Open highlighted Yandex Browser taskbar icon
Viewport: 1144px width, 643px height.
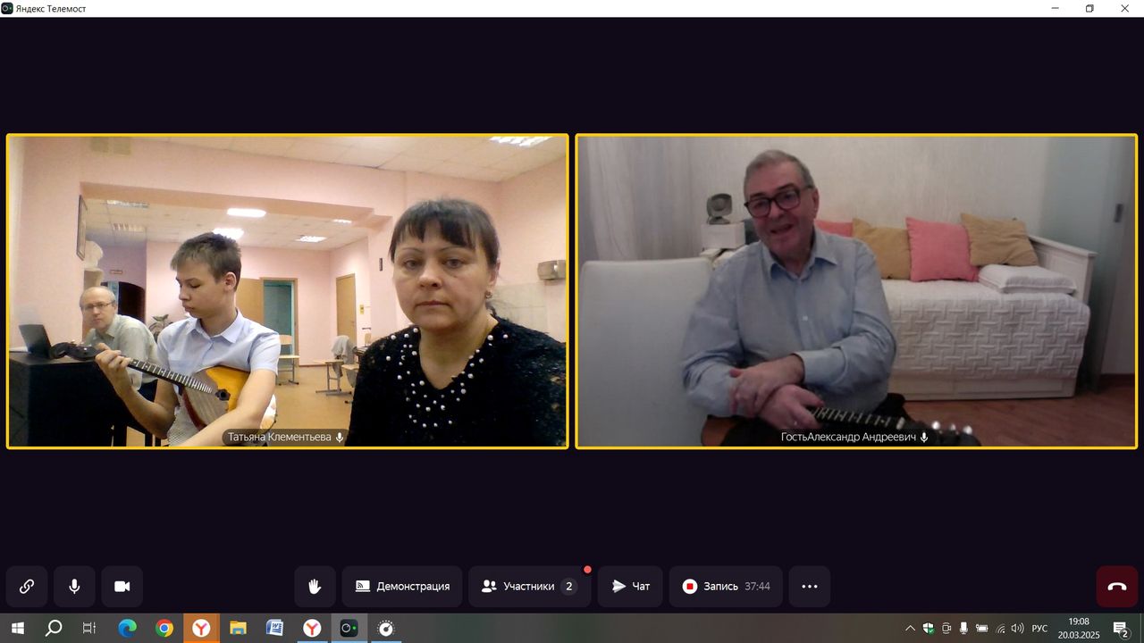click(201, 629)
